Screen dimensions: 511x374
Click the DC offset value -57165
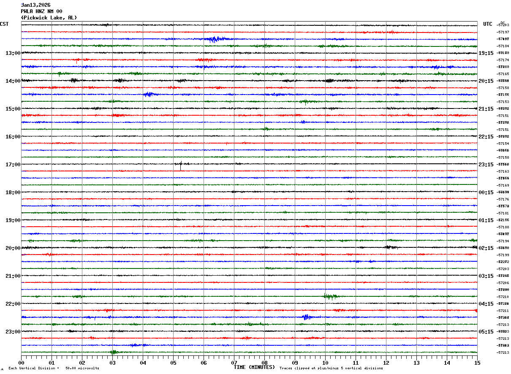[503, 74]
